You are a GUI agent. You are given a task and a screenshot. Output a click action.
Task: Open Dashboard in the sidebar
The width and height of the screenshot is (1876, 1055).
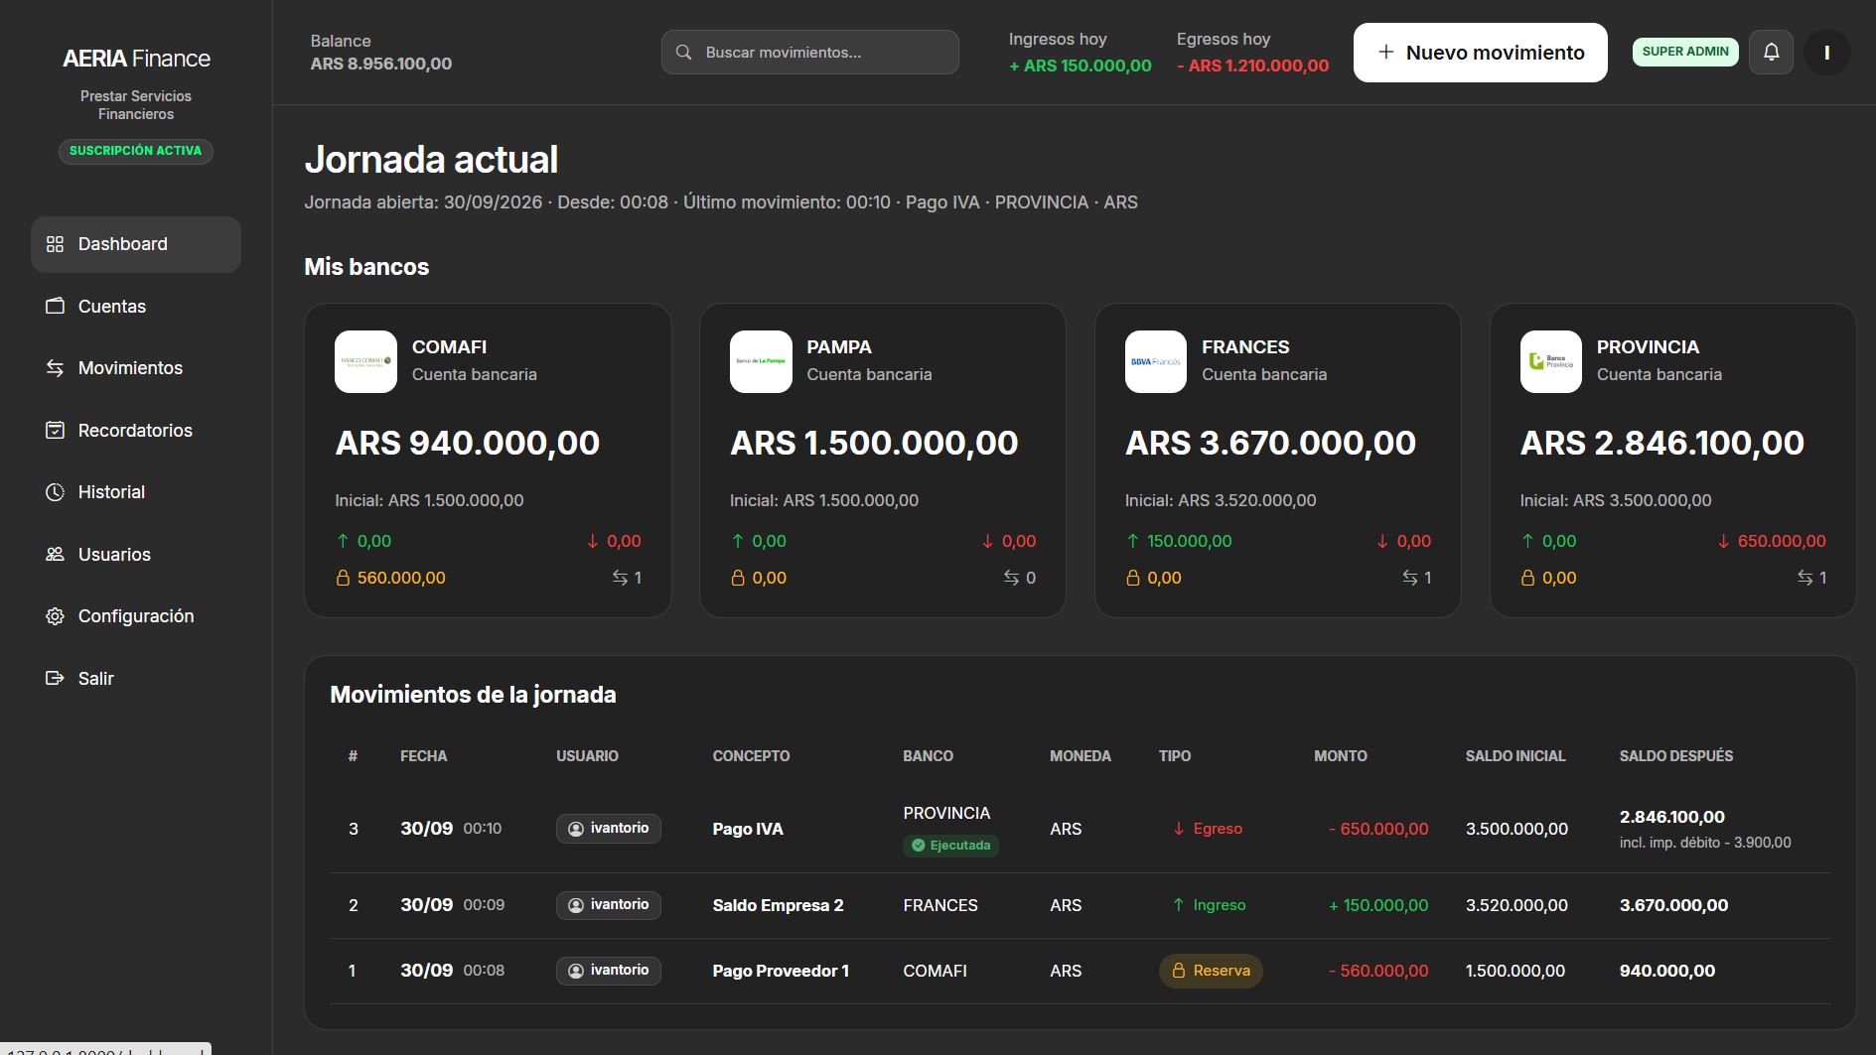(x=136, y=244)
